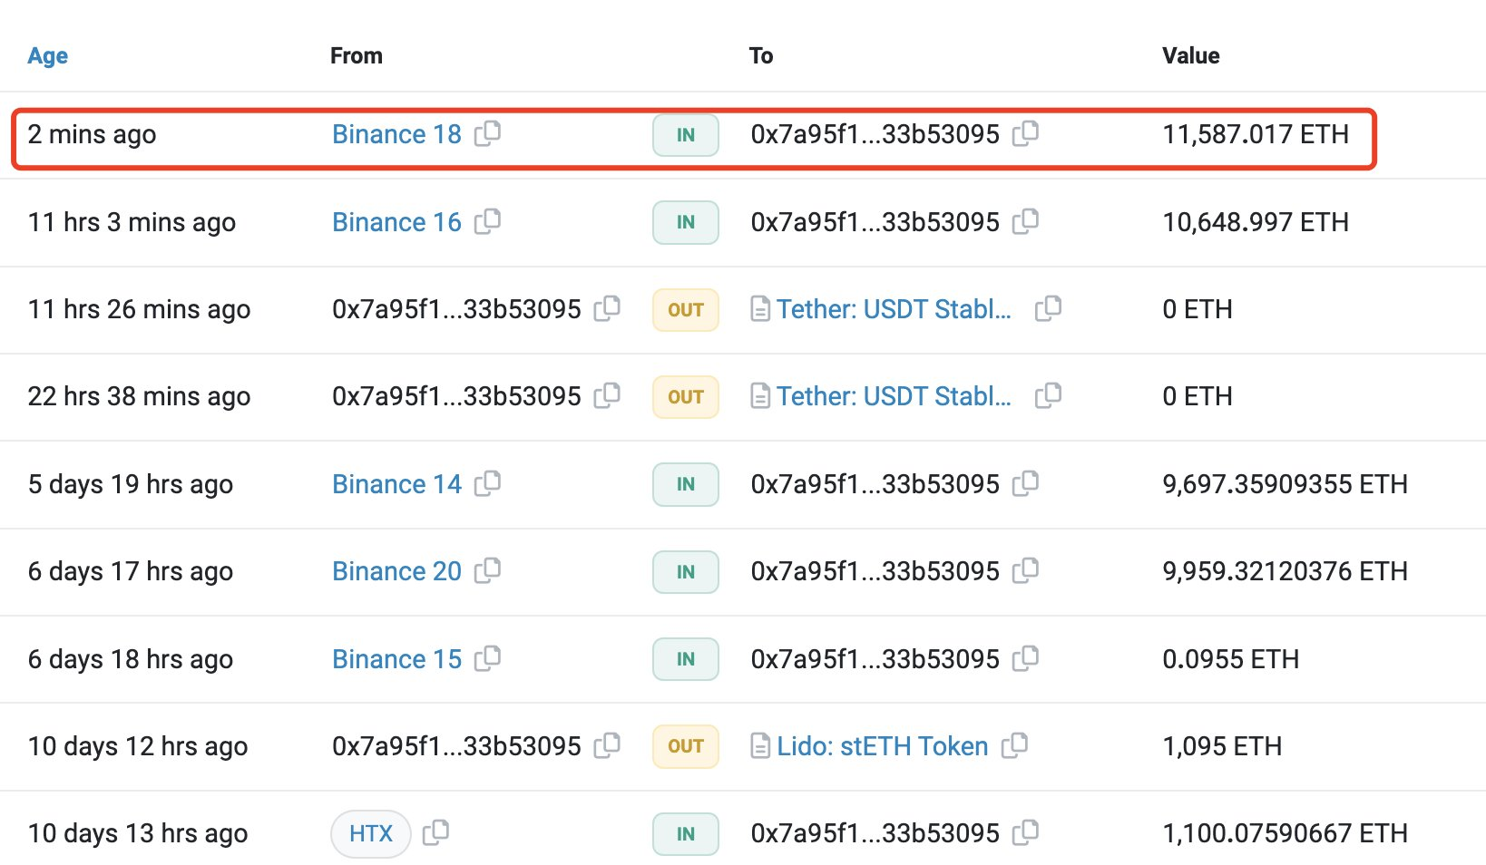Copy the Binance 20 sender address
Screen dimensions: 1486x865
point(487,570)
